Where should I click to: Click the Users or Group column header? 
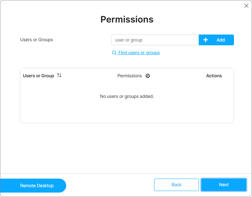tap(38, 76)
